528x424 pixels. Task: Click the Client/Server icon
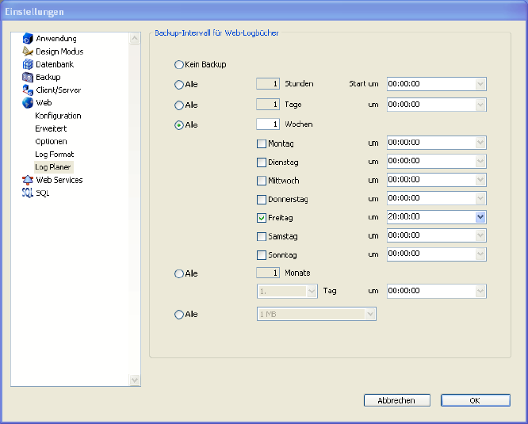pos(28,90)
